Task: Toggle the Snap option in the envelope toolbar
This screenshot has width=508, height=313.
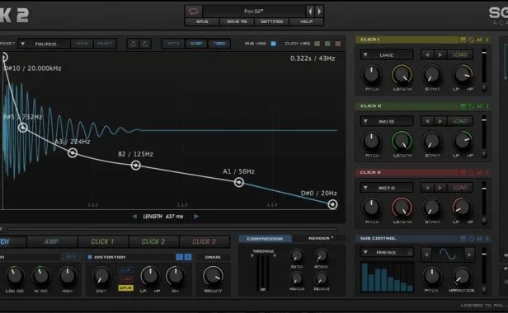Action: pos(196,44)
